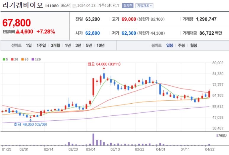Click the 코스닥 market badge
The width and height of the screenshot is (229, 155).
(65, 6)
